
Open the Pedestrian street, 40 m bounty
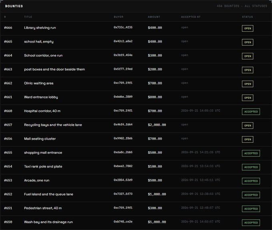43,208
